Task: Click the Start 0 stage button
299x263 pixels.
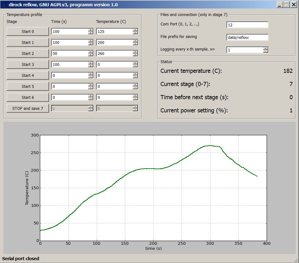Action: 28,31
